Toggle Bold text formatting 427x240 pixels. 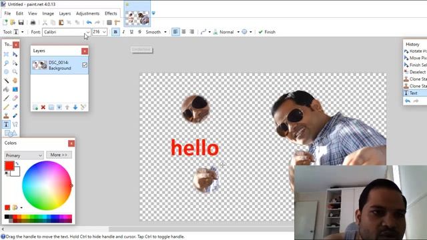[115, 32]
